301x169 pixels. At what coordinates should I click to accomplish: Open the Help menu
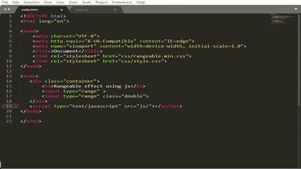141,2
